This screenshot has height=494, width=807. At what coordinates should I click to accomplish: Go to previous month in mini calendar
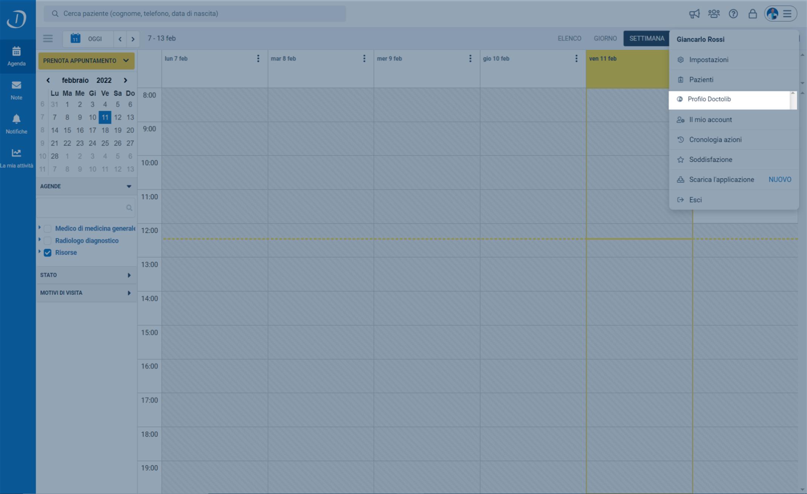point(48,80)
